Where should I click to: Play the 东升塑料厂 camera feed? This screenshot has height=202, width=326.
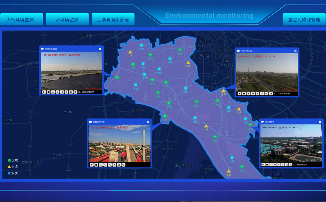tap(263, 165)
